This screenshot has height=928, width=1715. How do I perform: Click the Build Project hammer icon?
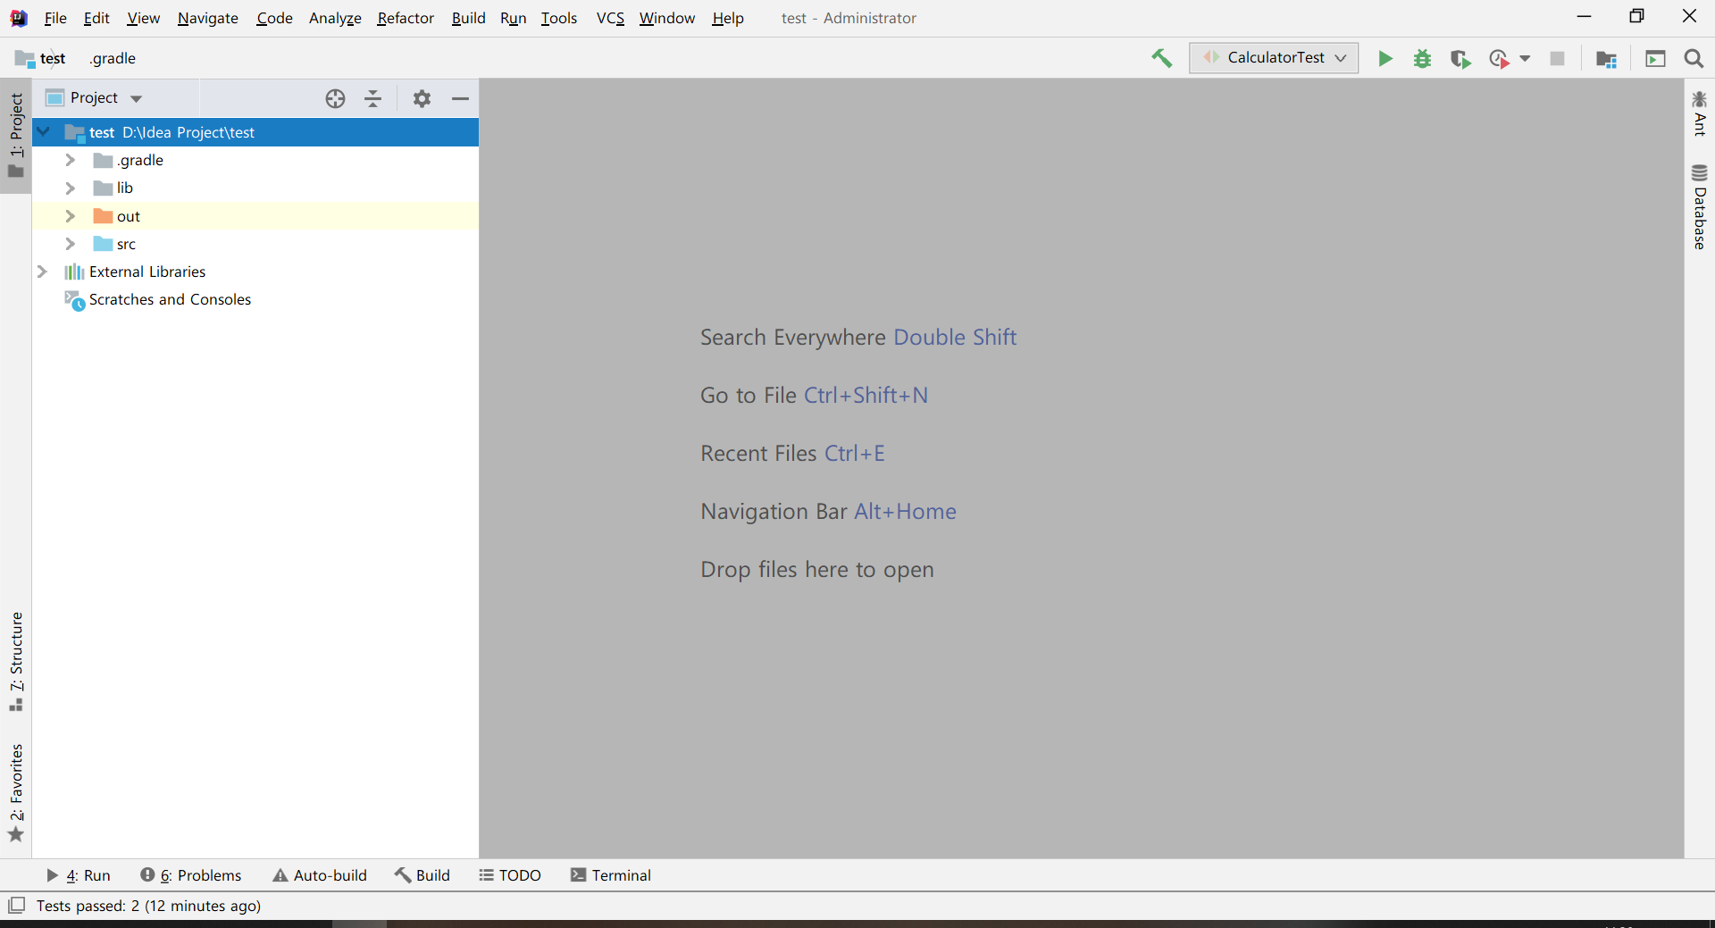1161,58
